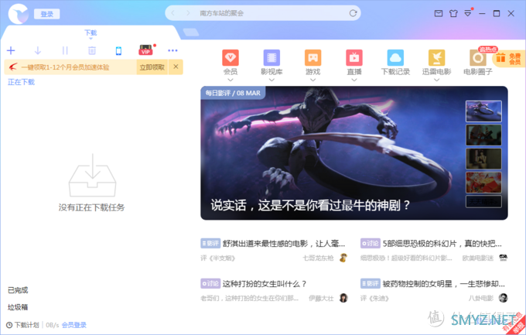The height and width of the screenshot is (335, 526).
Task: Select the fourth red thumbnail in the banner strip
Action: [483, 183]
